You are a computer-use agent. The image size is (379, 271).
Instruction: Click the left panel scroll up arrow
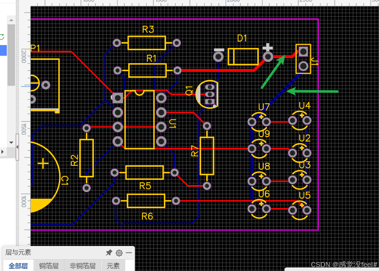pyautogui.click(x=11, y=20)
